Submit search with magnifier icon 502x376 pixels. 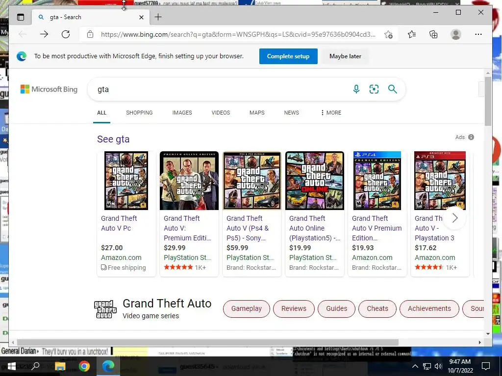(393, 89)
